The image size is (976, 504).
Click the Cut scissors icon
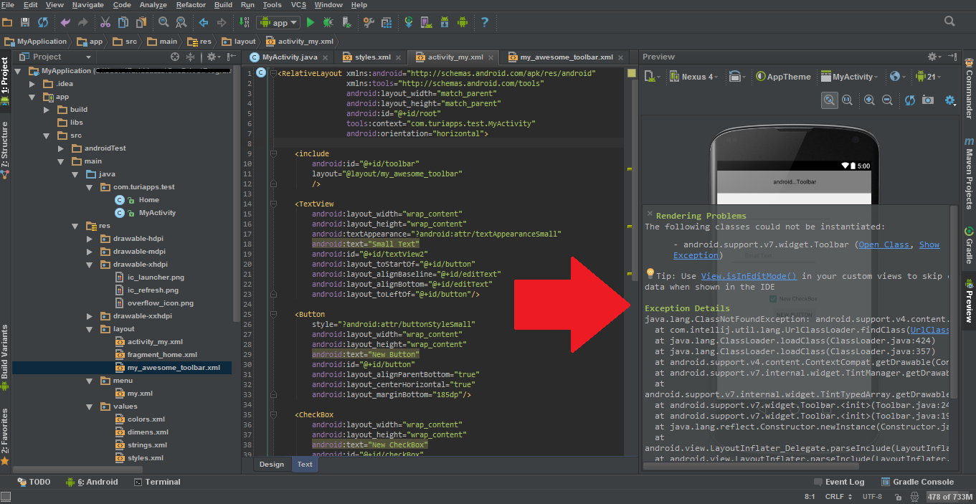[105, 23]
